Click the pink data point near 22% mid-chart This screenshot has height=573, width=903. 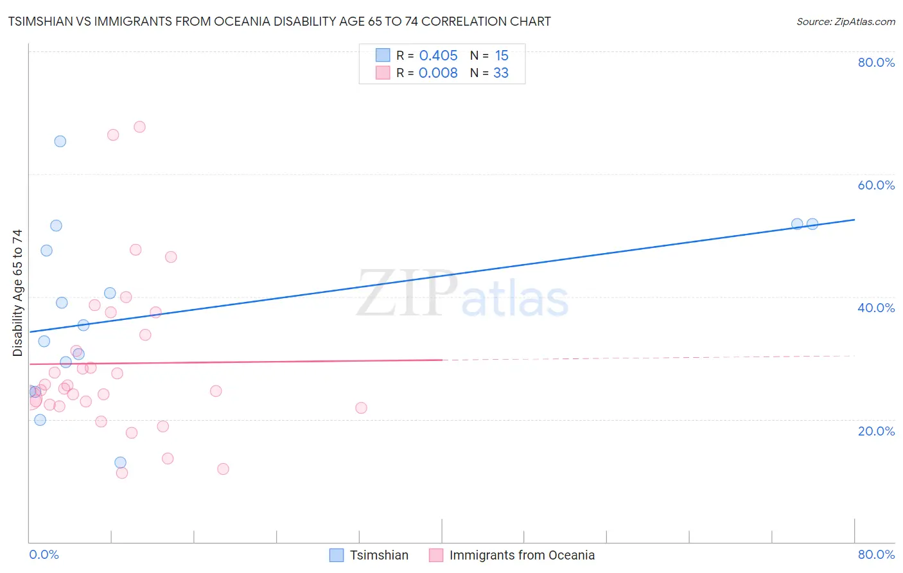coord(361,408)
